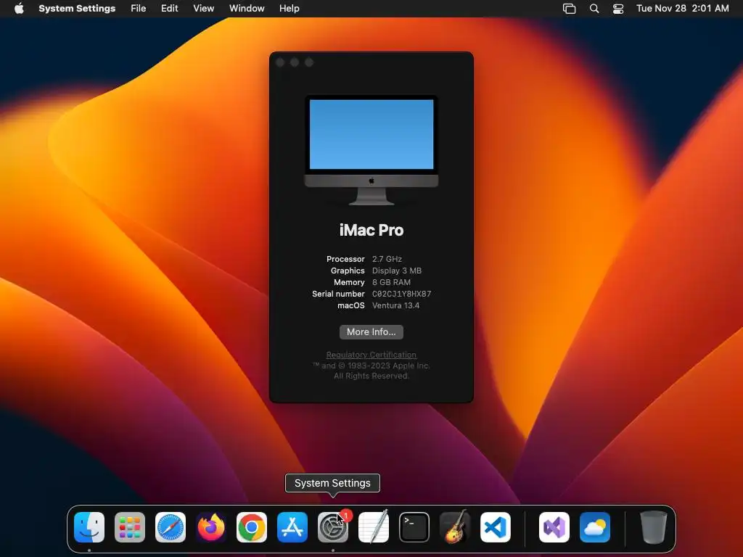Image resolution: width=743 pixels, height=557 pixels.
Task: Open the Help menu
Action: pyautogui.click(x=289, y=9)
